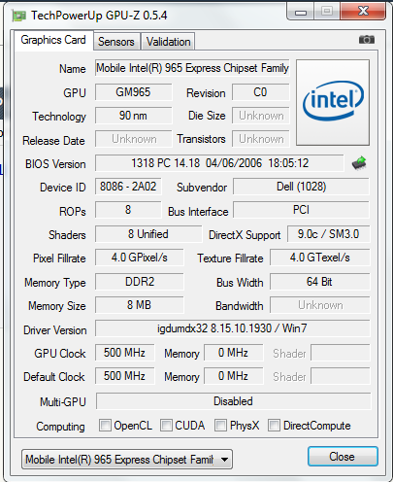The width and height of the screenshot is (393, 482).
Task: Enable the OpenCL checkbox
Action: click(105, 425)
